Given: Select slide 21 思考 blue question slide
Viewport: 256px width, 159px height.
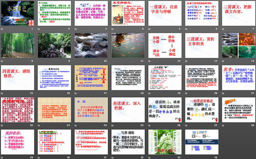Looking at the screenshot, I should [x=239, y=78].
